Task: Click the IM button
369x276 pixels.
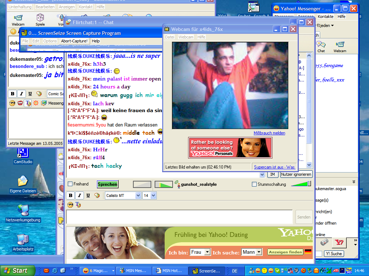Action: click(272, 174)
